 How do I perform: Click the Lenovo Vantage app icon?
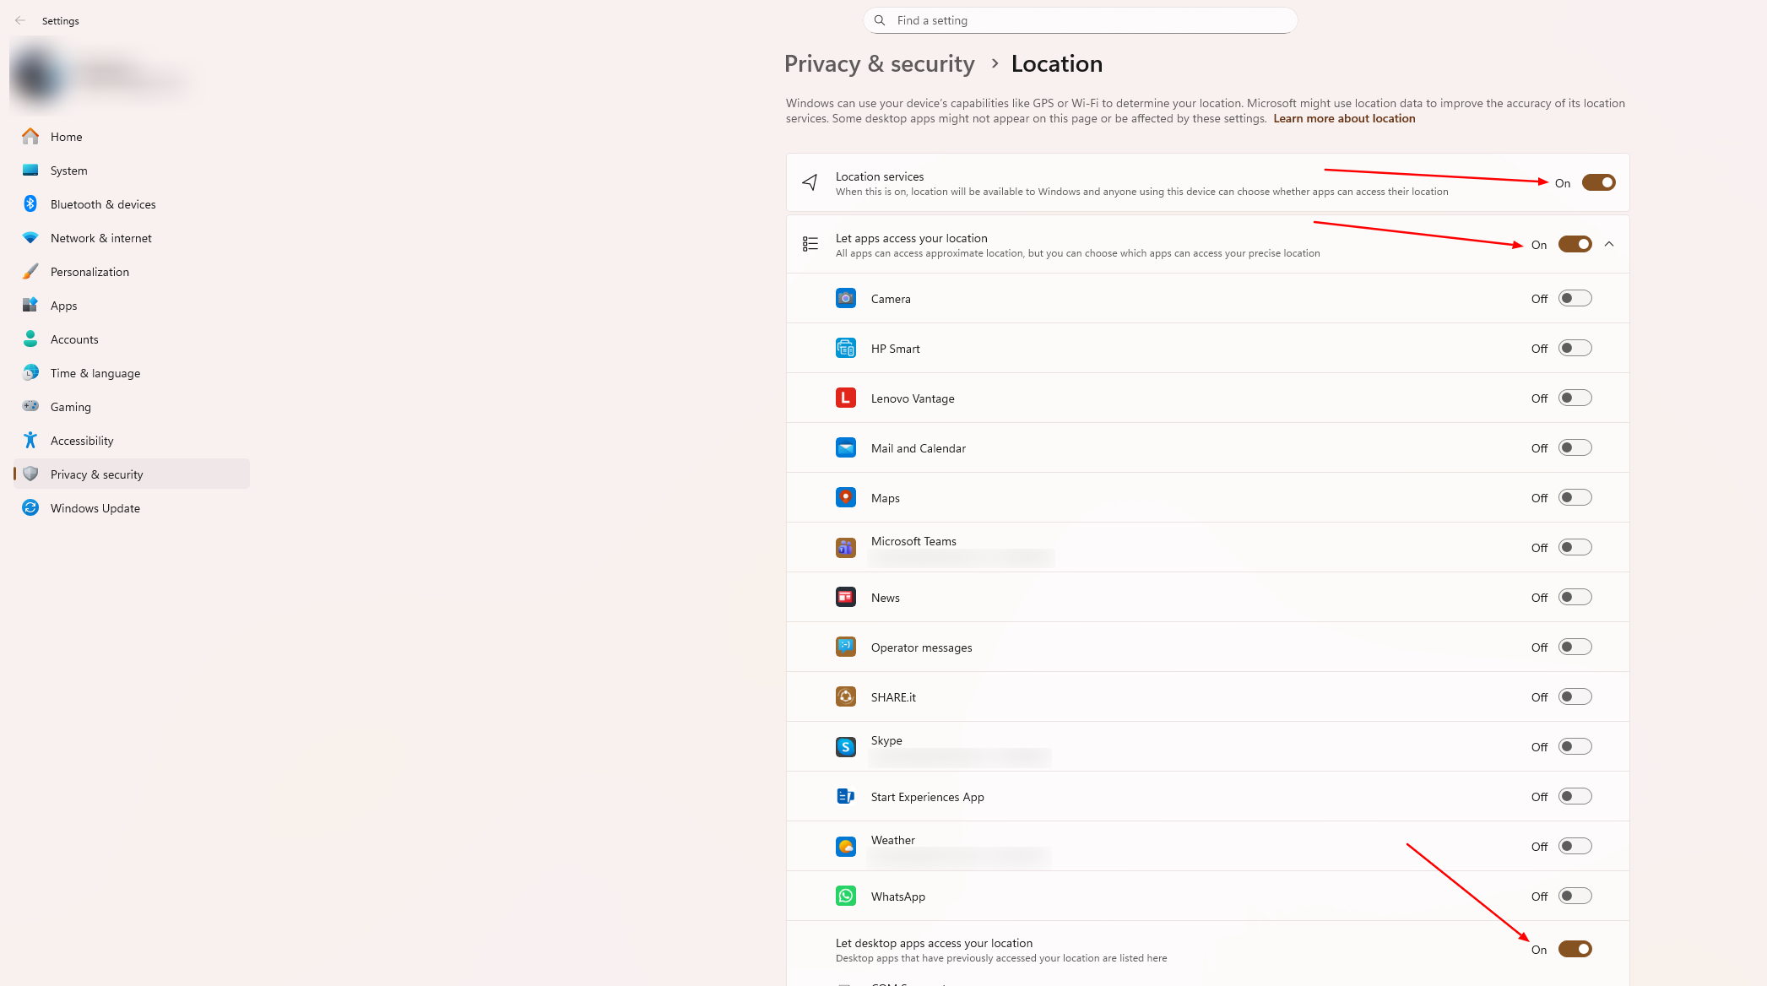[x=845, y=398]
